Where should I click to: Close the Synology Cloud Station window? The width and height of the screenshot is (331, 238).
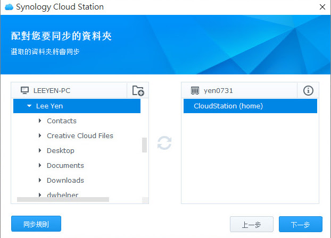(322, 7)
